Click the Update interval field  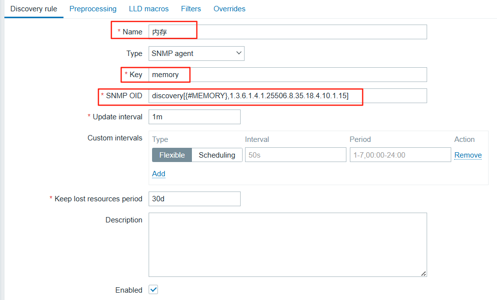pyautogui.click(x=194, y=117)
